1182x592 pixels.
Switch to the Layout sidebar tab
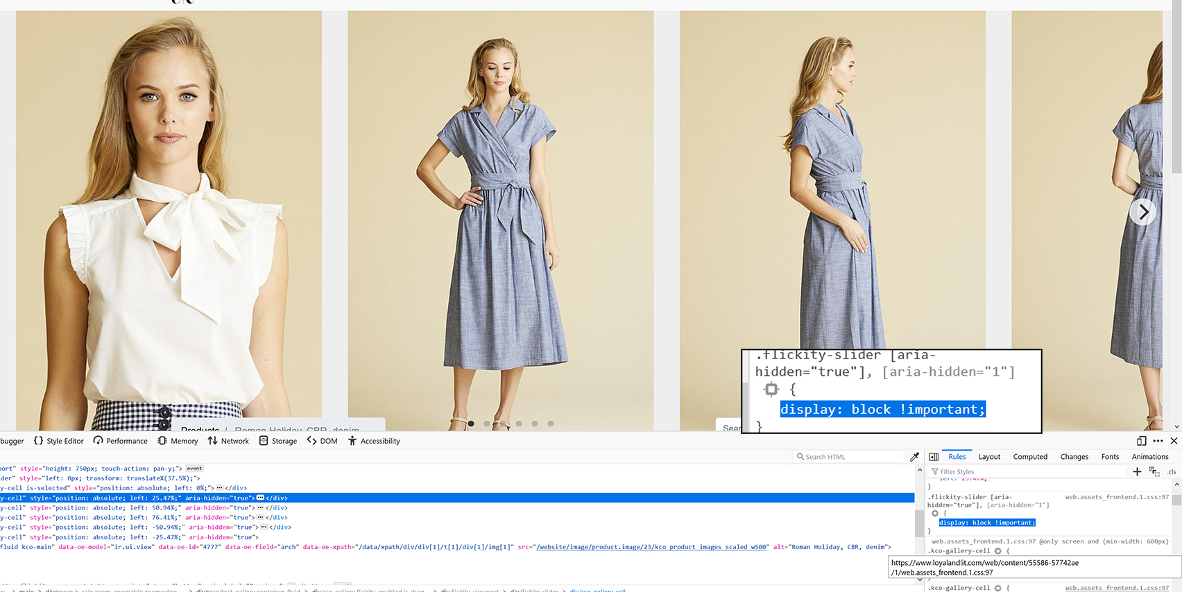(x=989, y=457)
